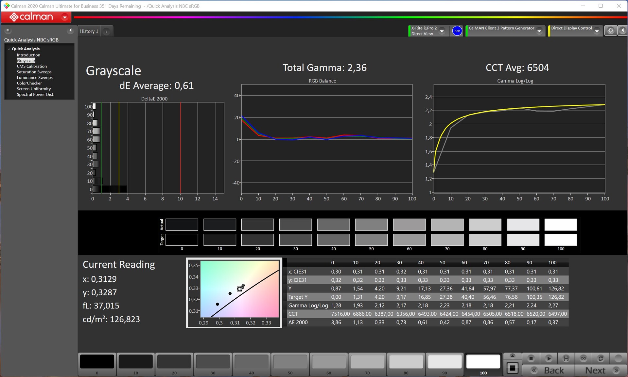Expand the X-Rite i1Pro 2 meter dropdown
The width and height of the screenshot is (628, 377).
442,31
